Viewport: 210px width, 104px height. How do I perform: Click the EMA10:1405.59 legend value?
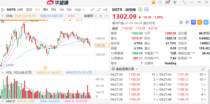click(x=52, y=16)
